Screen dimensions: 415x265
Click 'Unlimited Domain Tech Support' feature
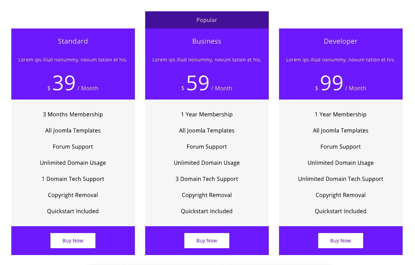[x=341, y=179]
